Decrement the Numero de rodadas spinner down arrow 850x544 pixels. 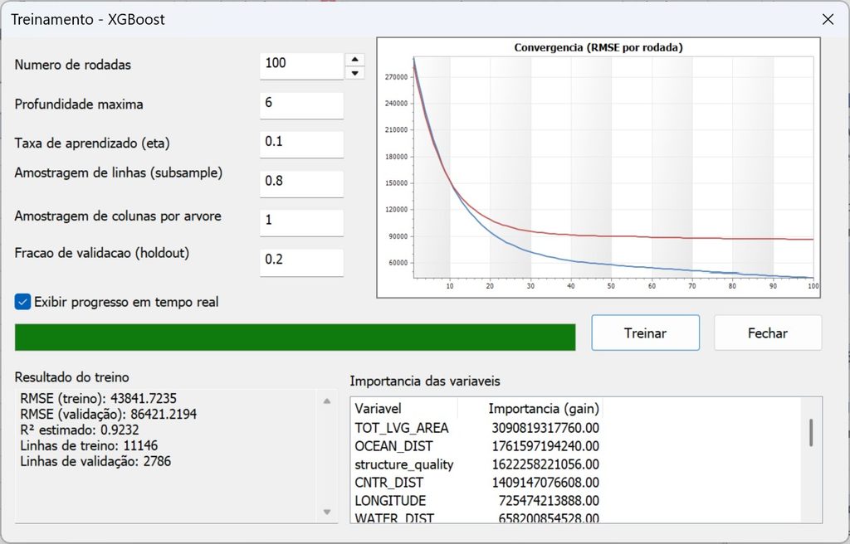(354, 73)
